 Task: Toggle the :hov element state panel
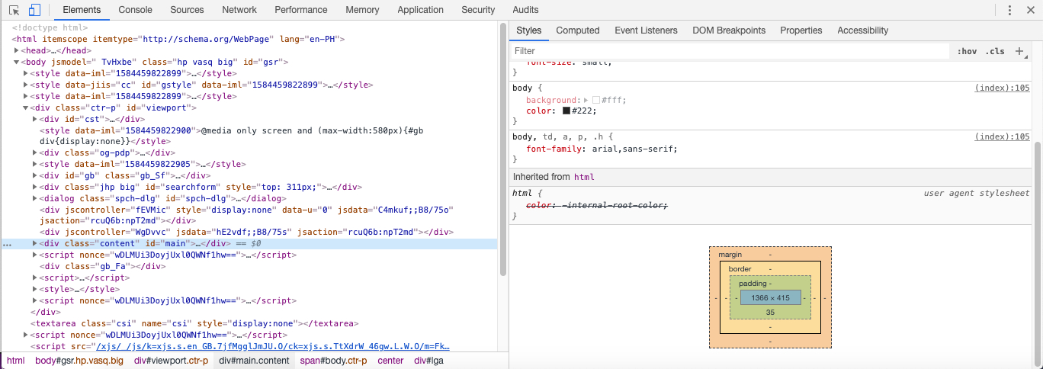967,51
